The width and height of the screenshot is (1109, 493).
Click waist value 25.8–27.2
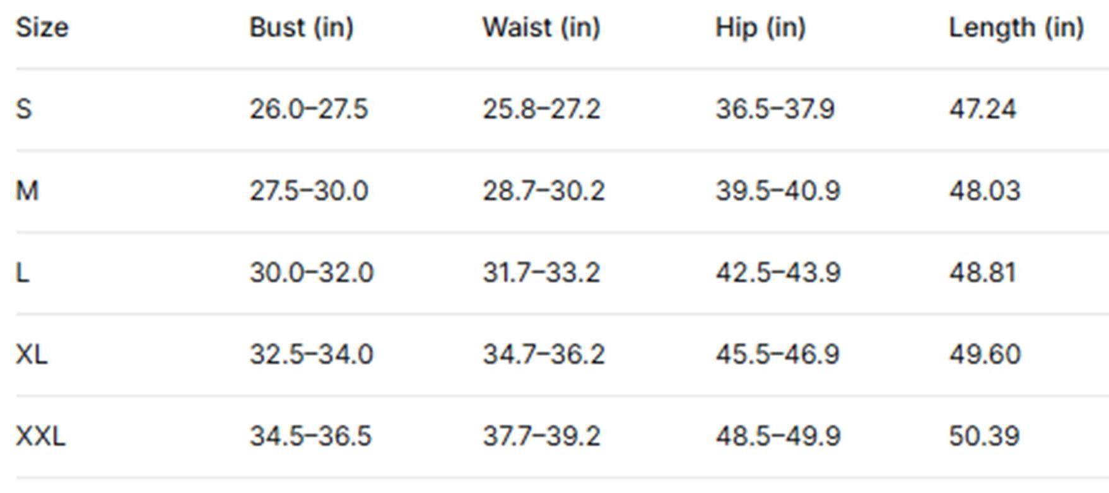click(x=541, y=109)
